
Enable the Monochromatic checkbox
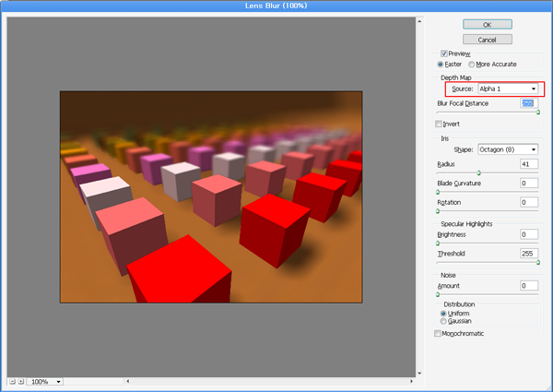click(x=438, y=333)
